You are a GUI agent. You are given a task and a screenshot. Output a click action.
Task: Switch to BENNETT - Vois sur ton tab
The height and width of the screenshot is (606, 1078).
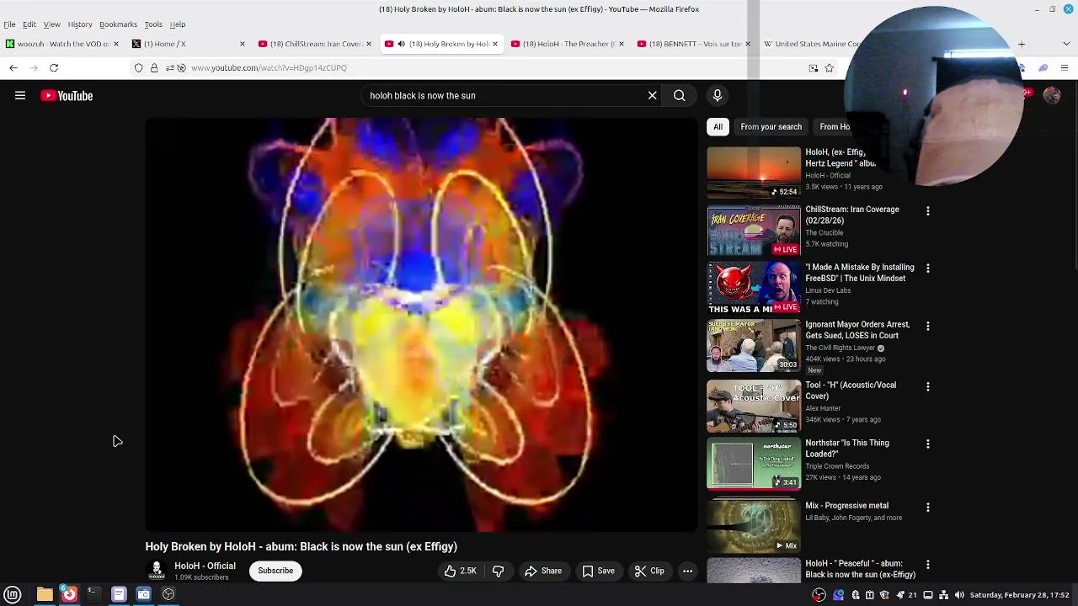(x=695, y=44)
